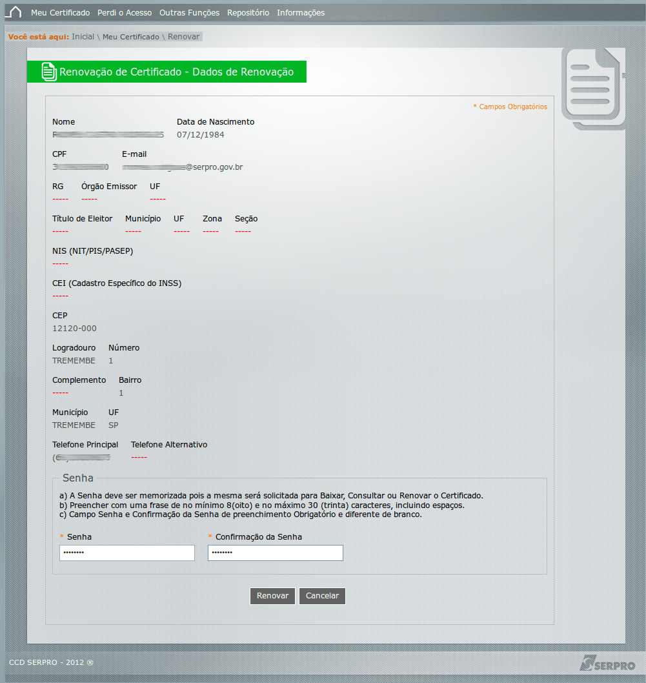
Task: Click the CEP value 12120-000
Action: coord(74,329)
